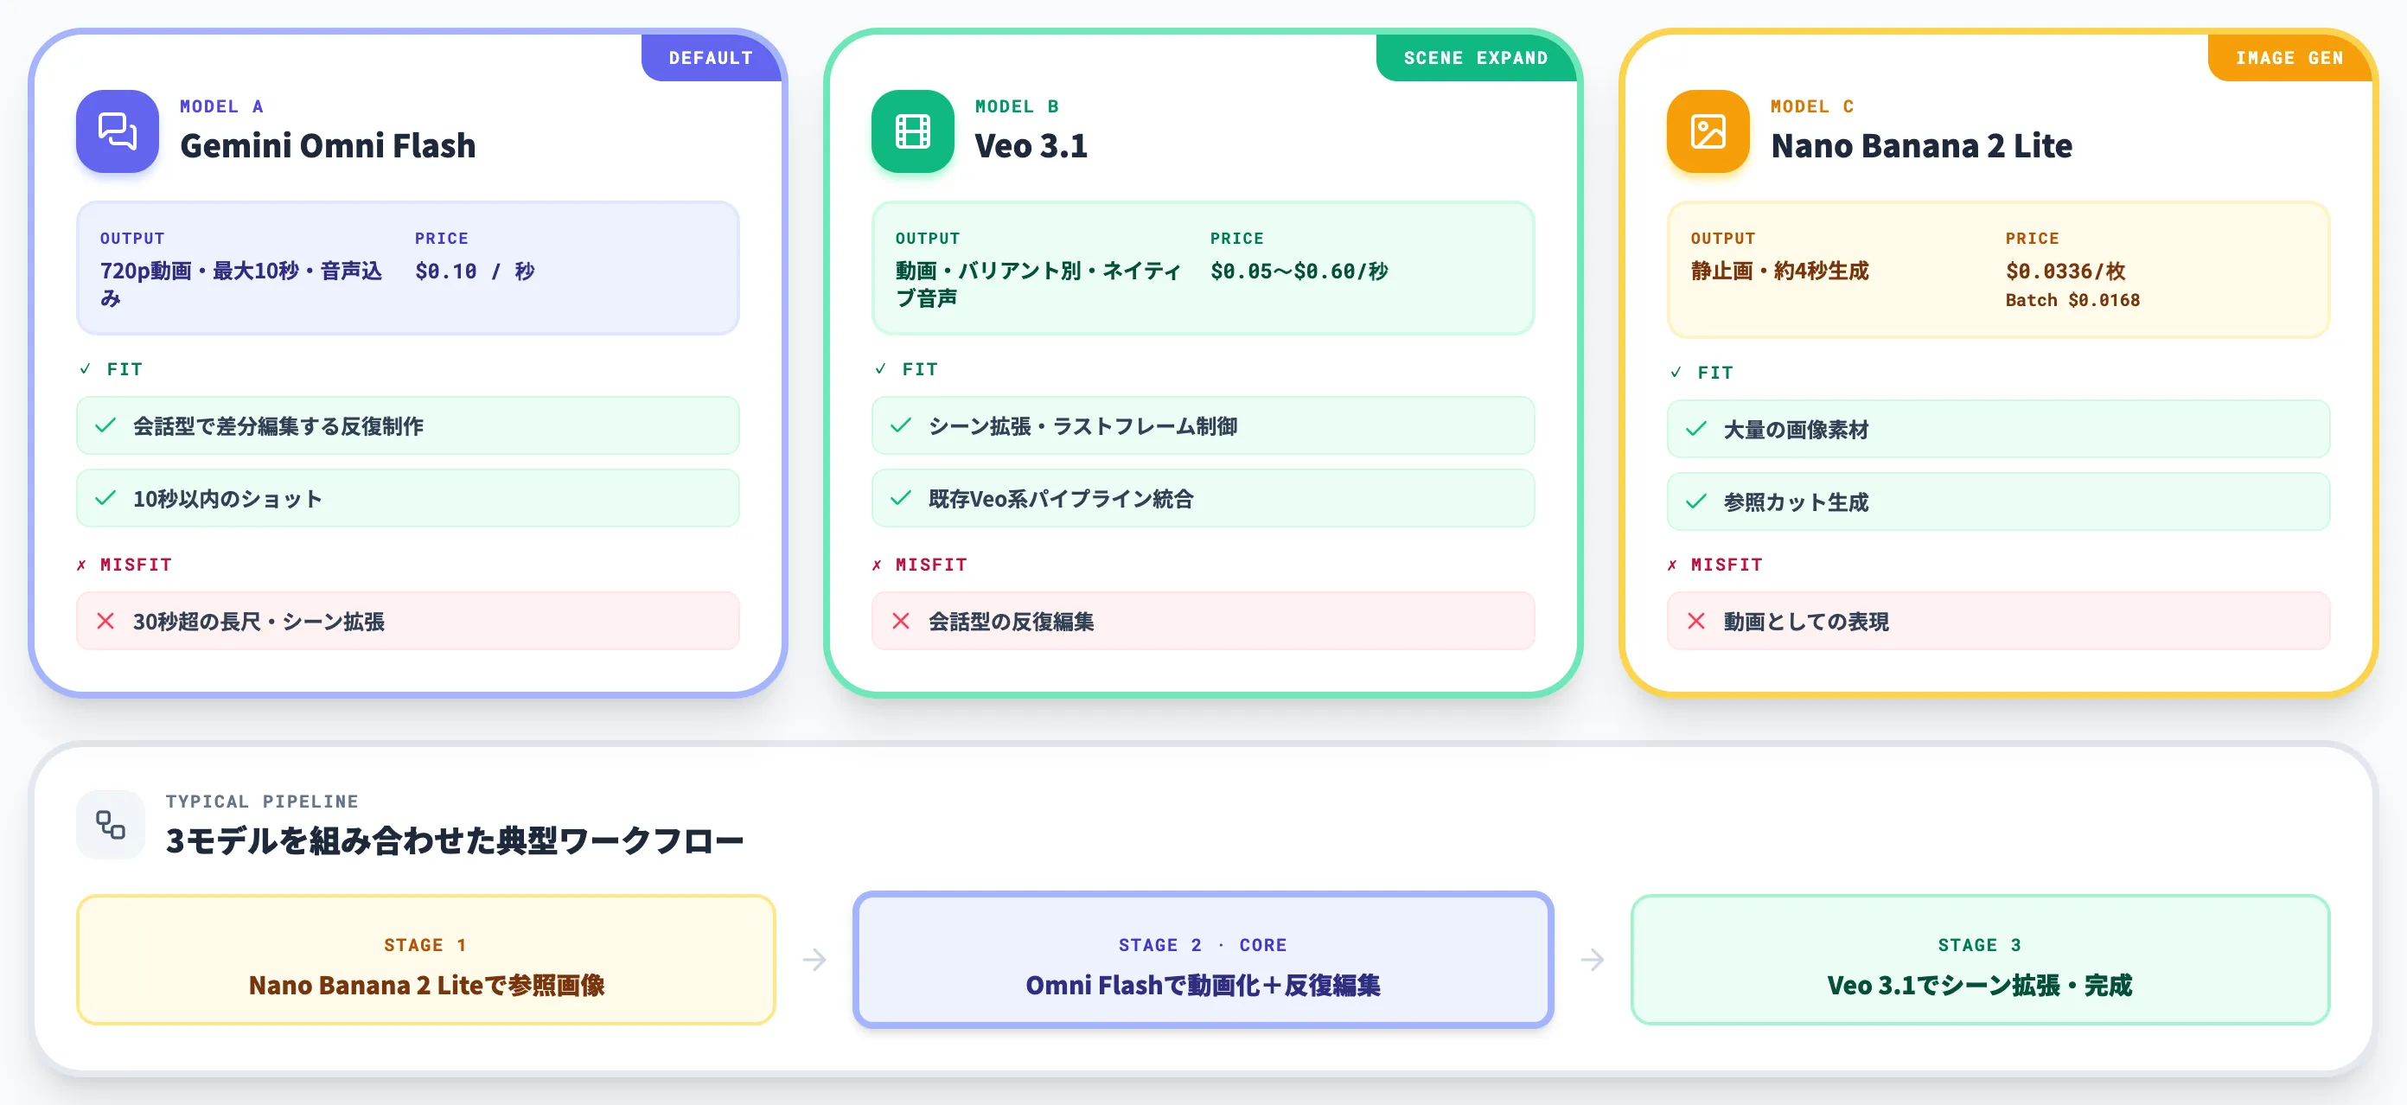Open the Stage 2 Core Omni Flash box

tap(1203, 961)
